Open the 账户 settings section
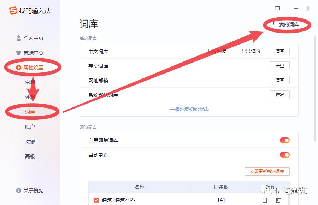Image resolution: width=318 pixels, height=205 pixels. (30, 127)
